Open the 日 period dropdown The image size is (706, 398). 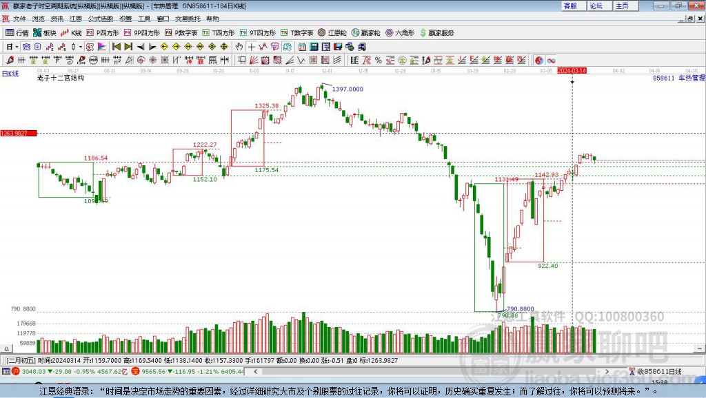coord(12,47)
